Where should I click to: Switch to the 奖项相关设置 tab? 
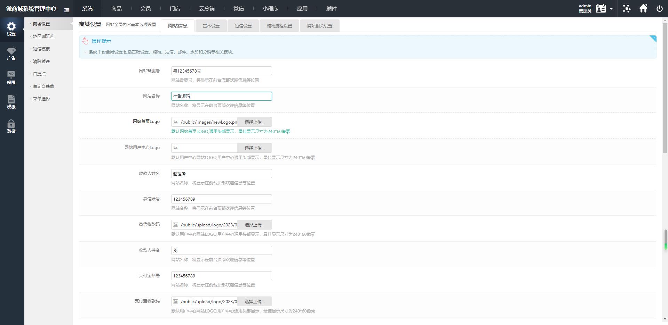click(320, 26)
